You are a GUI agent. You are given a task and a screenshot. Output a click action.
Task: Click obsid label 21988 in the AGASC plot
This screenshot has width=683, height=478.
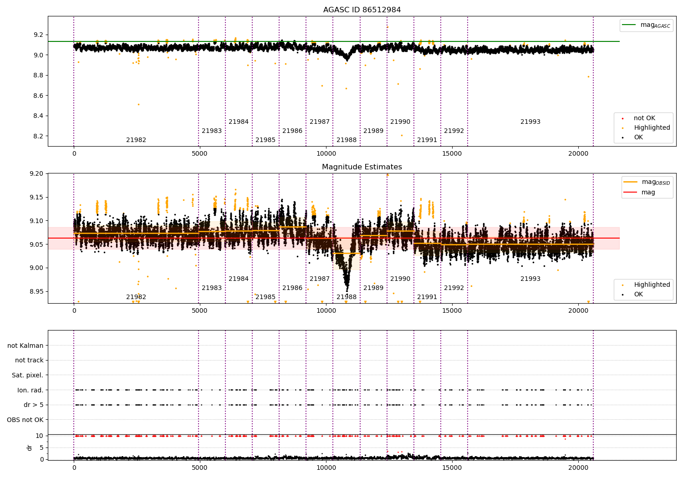point(347,140)
